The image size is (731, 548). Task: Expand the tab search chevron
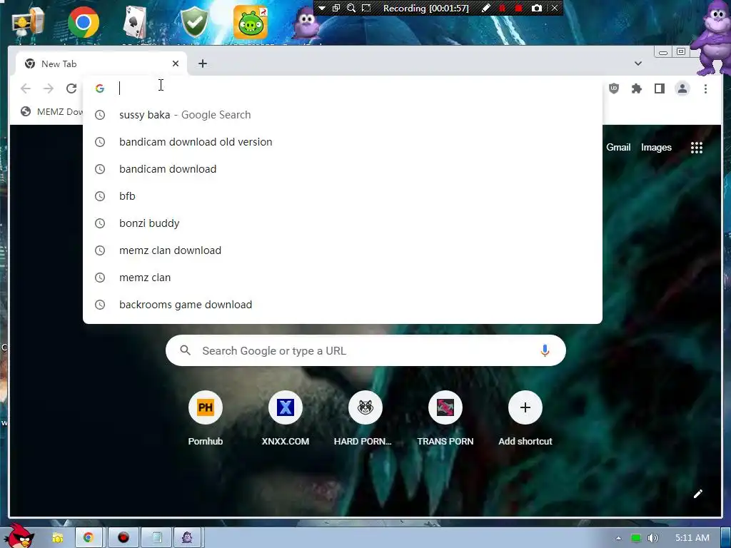(x=637, y=64)
